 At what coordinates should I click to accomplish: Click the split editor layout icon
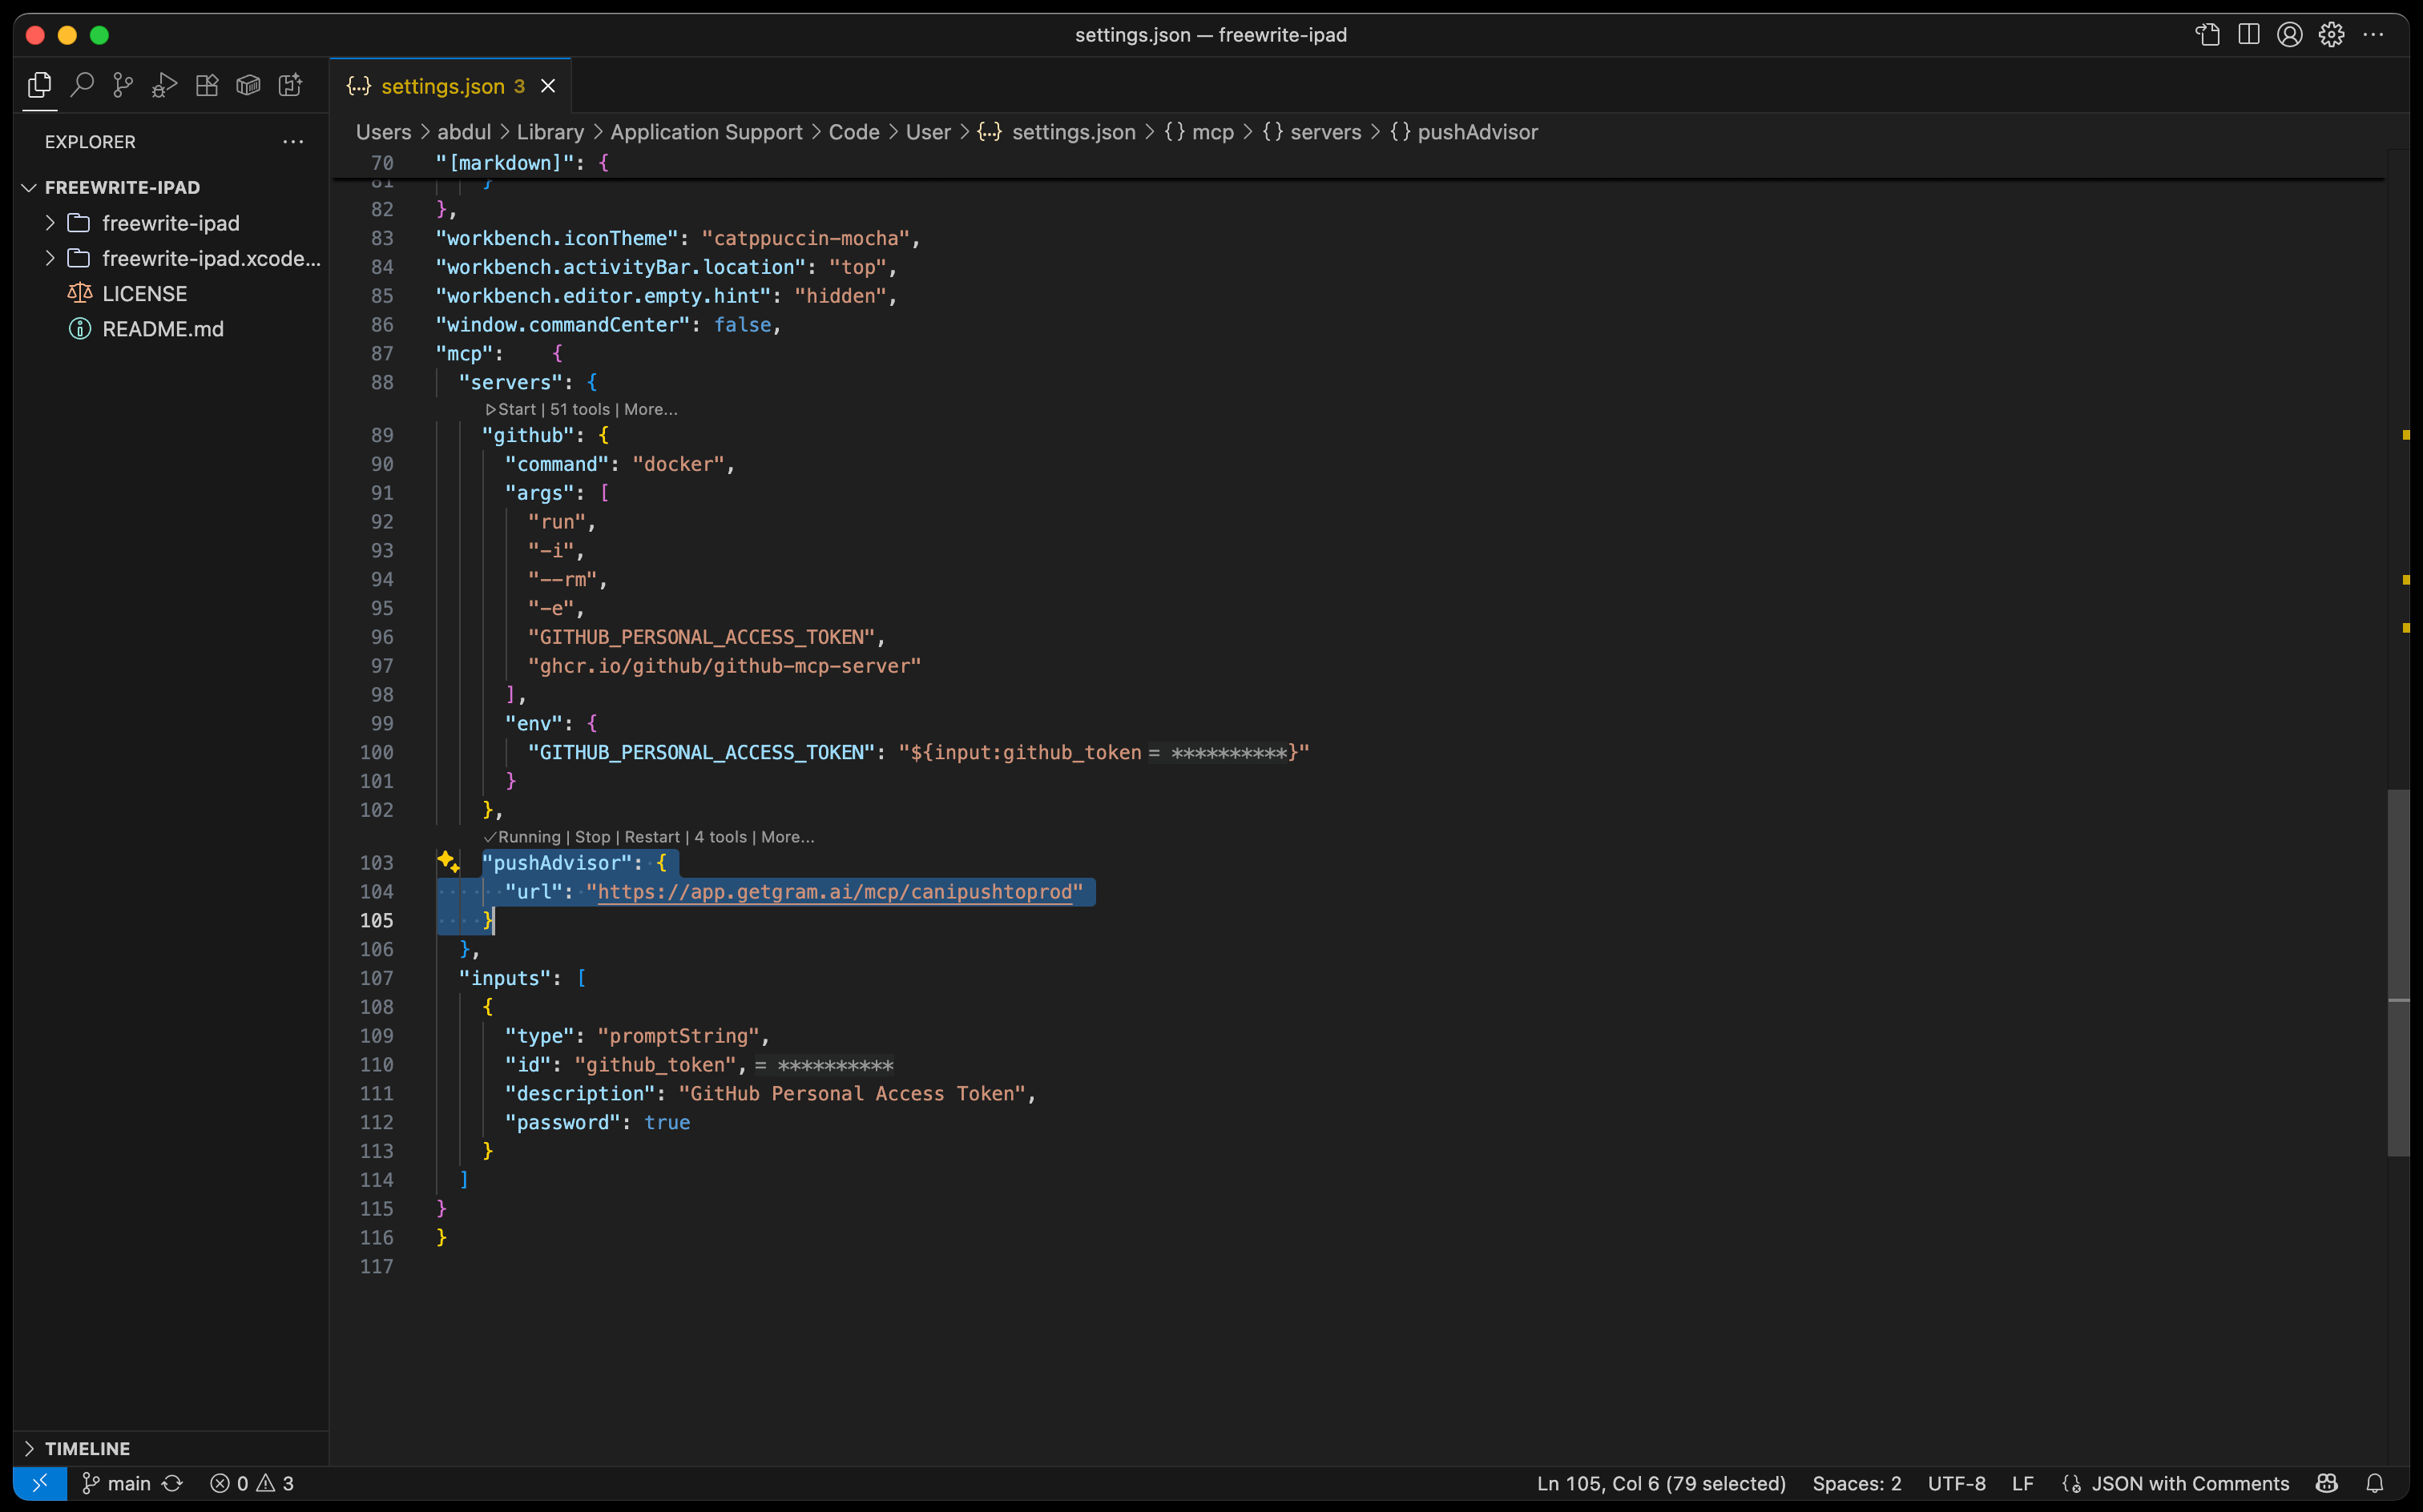click(2249, 35)
